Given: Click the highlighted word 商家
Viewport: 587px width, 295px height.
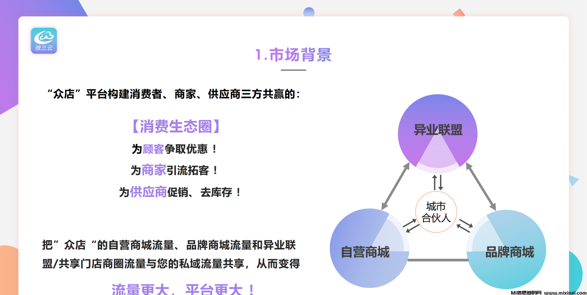Looking at the screenshot, I should pyautogui.click(x=154, y=170).
